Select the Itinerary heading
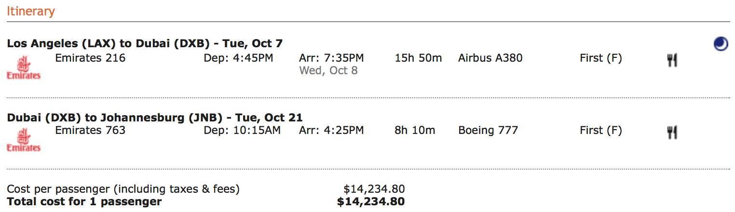 click(31, 11)
